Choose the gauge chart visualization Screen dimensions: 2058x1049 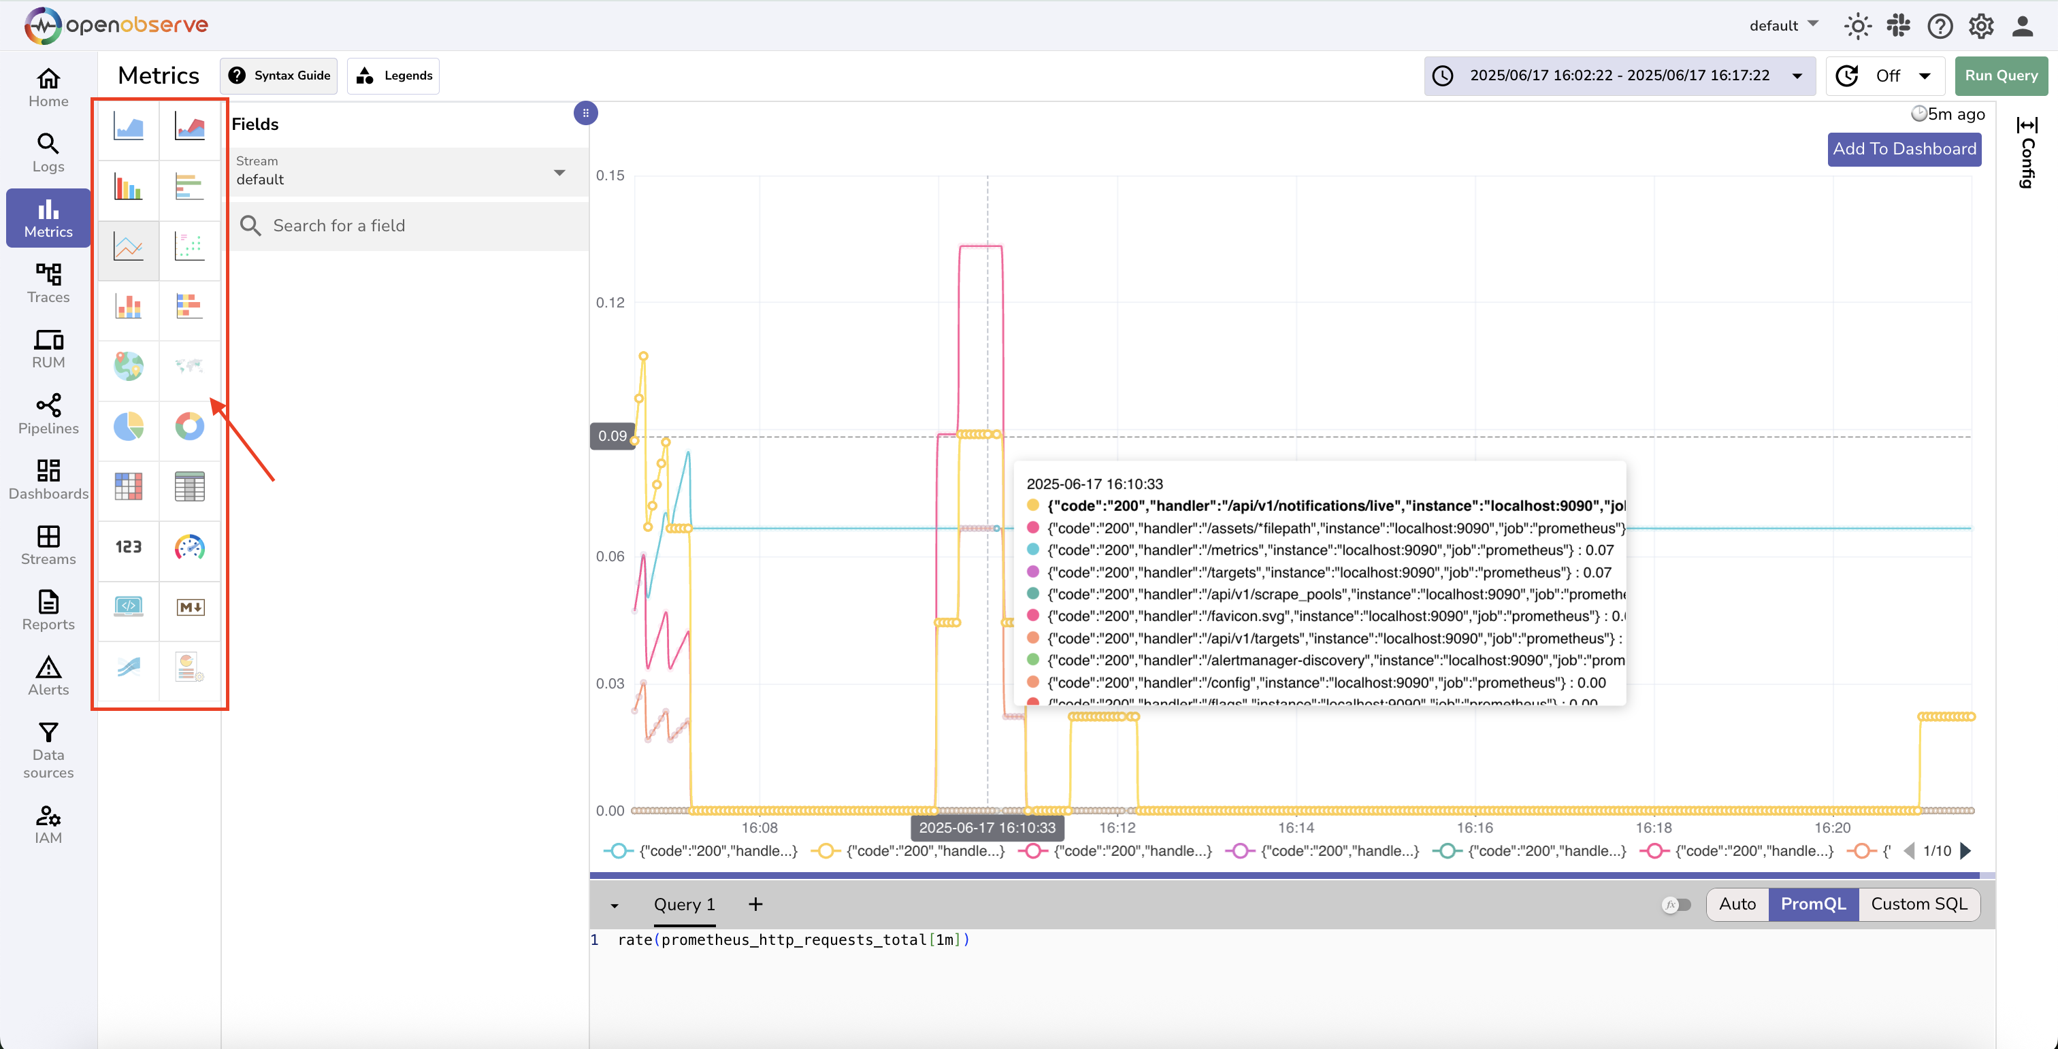(189, 549)
